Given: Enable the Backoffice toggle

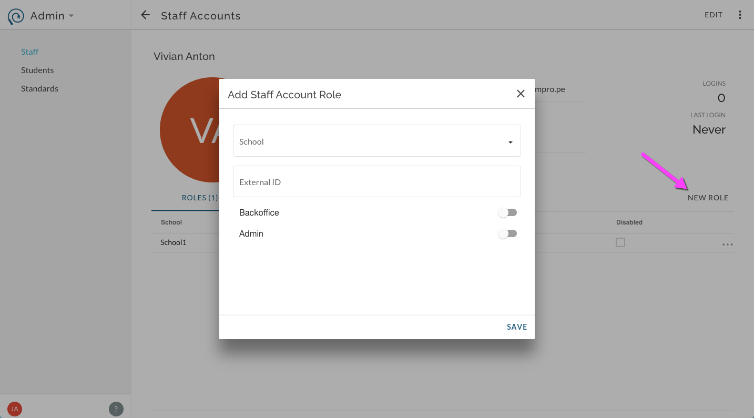Looking at the screenshot, I should 507,212.
